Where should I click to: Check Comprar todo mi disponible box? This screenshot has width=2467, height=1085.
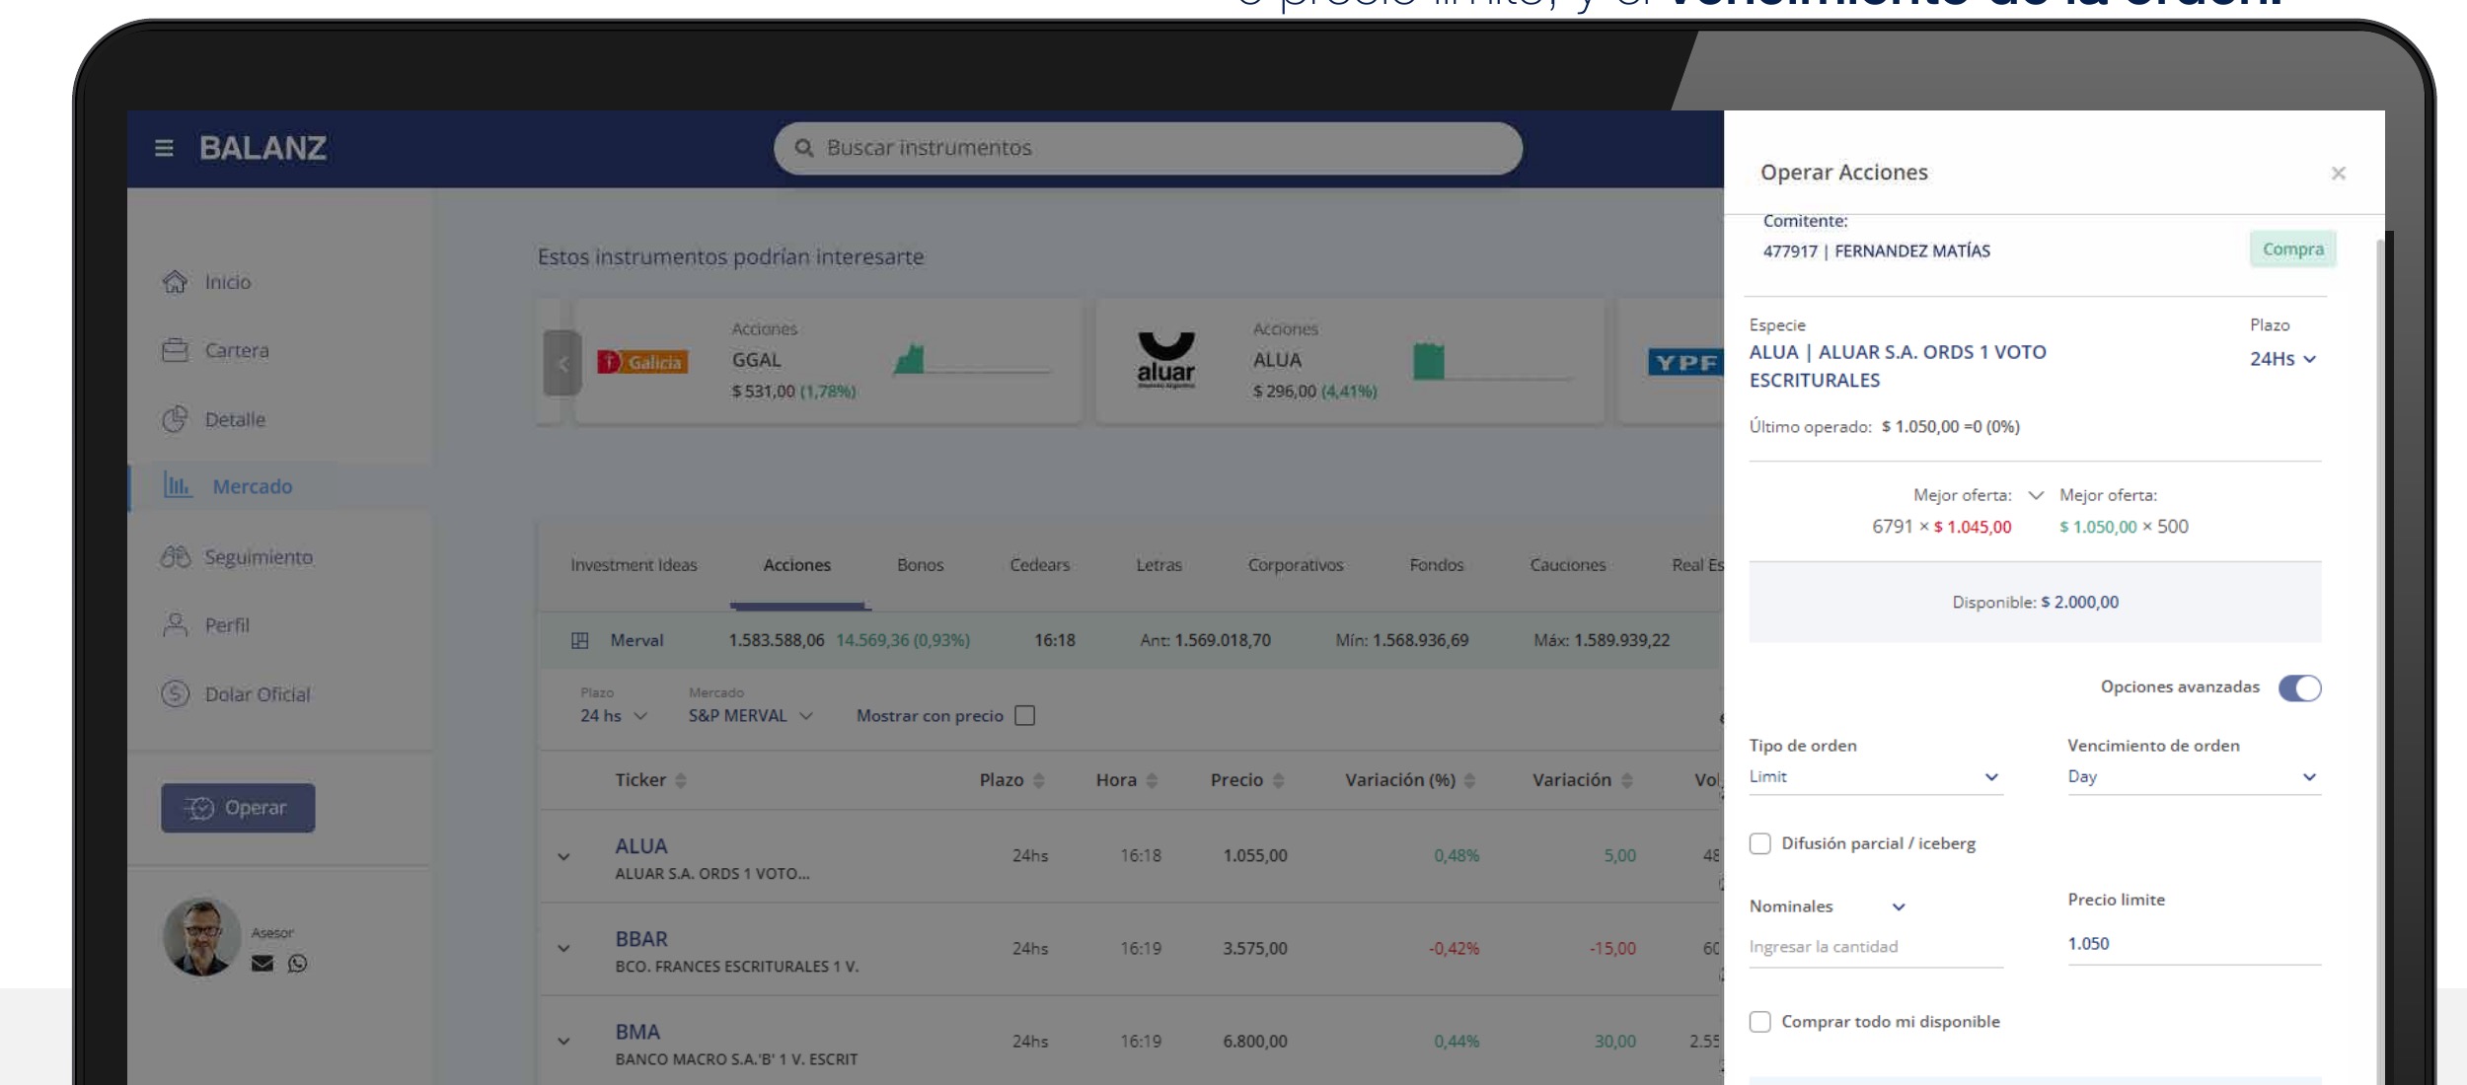pos(1759,1022)
